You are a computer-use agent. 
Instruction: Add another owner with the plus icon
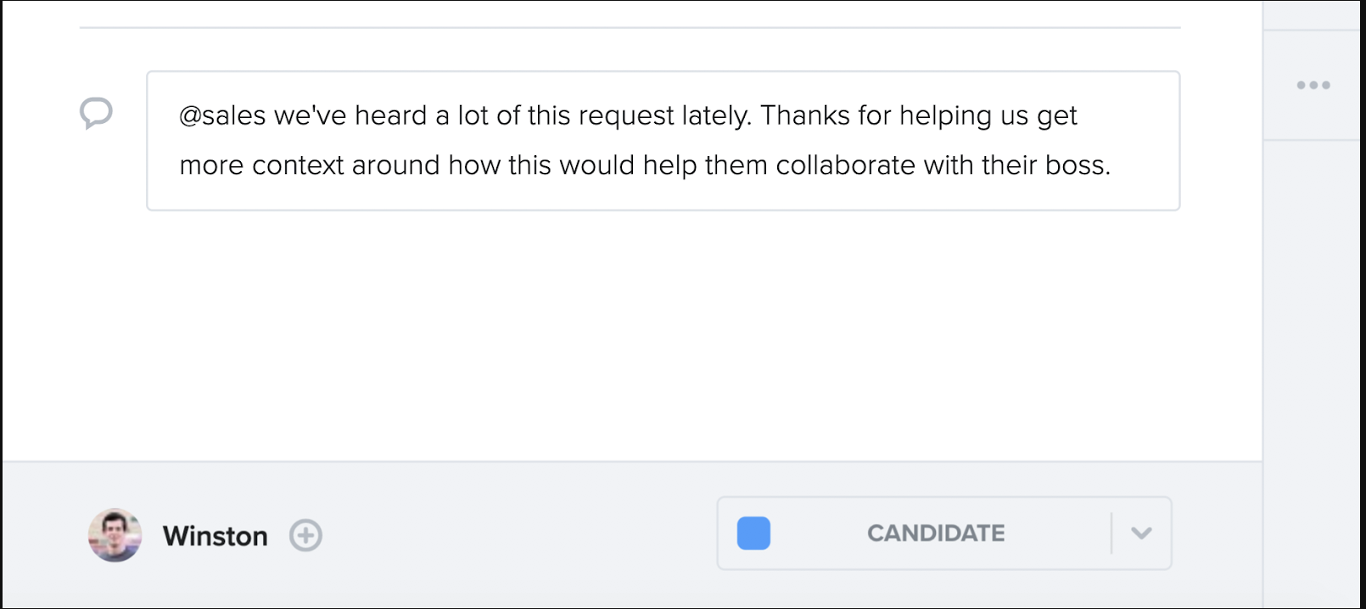pyautogui.click(x=305, y=535)
